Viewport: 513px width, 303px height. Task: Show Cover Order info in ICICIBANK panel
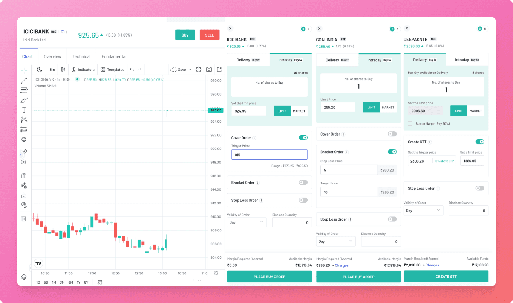tap(254, 138)
